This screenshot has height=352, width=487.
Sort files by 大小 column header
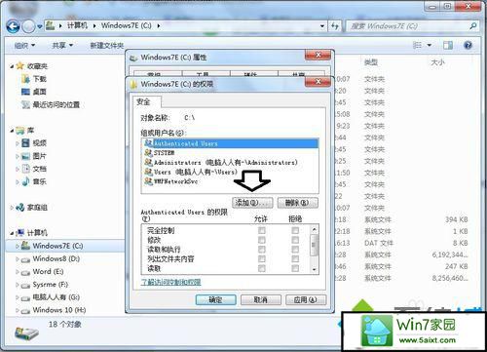(437, 62)
